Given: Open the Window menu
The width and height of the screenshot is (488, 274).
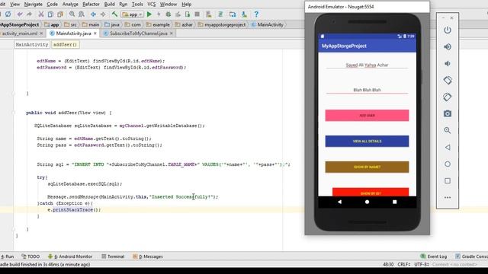Looking at the screenshot, I should [x=169, y=5].
